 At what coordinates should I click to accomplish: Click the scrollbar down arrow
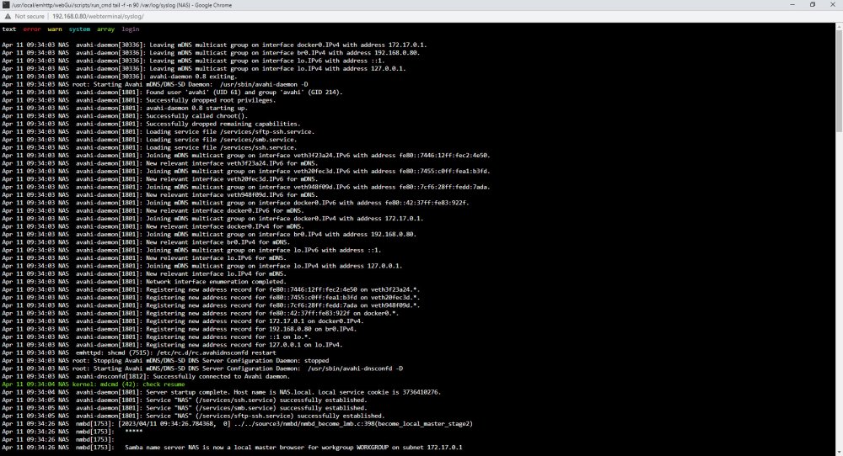[x=839, y=453]
